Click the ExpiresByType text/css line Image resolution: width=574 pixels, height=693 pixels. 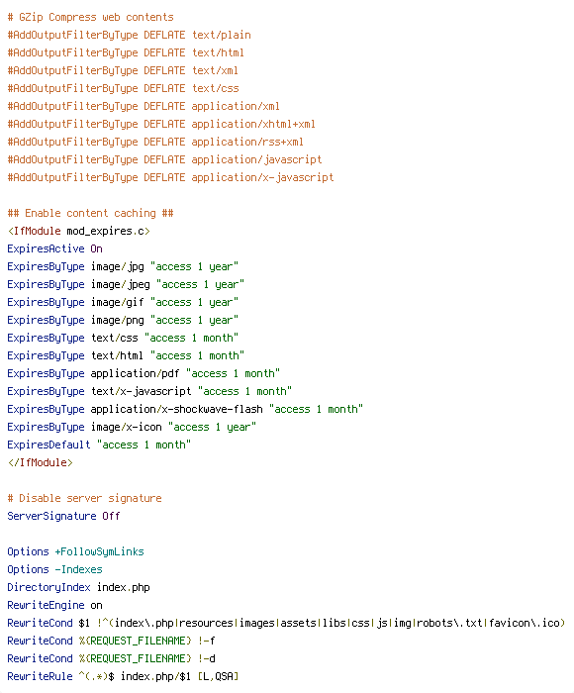[123, 339]
